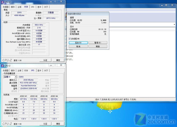The image size is (177, 127).
Task: Click the CPU-Z icon in the bottom window's title bar
Action: coord(2,66)
